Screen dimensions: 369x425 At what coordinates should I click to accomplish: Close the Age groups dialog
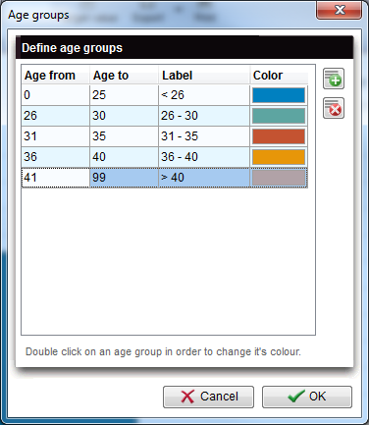339,10
